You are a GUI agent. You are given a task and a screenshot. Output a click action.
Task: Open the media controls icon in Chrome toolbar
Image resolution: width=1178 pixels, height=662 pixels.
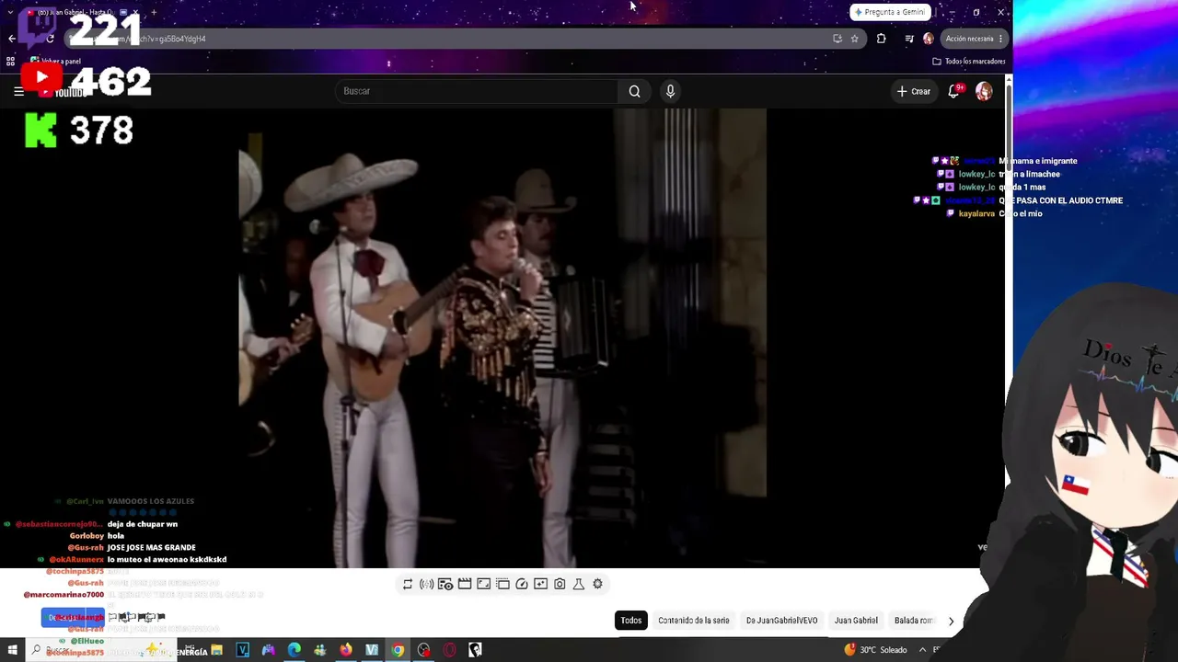pos(909,39)
